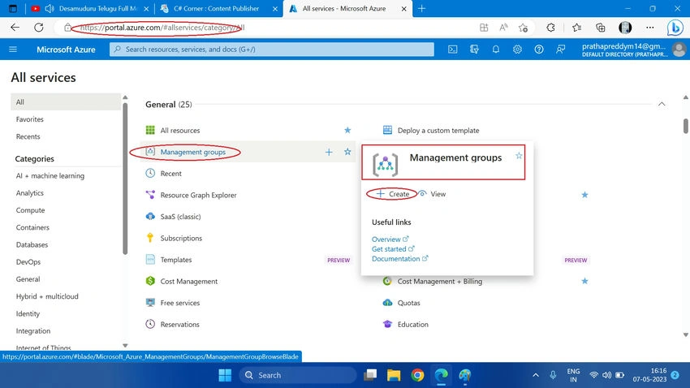Open AI + machine learning category
The image size is (690, 388).
point(50,175)
